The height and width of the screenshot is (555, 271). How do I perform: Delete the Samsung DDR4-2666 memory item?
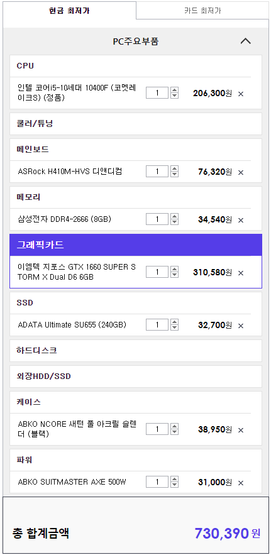pyautogui.click(x=241, y=220)
